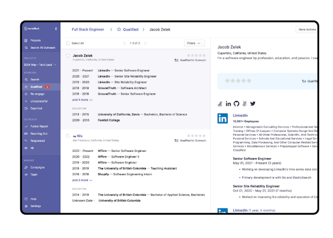Screen dimensions: 333x238
Task: Open the Twitter profile icon
Action: [x=253, y=104]
